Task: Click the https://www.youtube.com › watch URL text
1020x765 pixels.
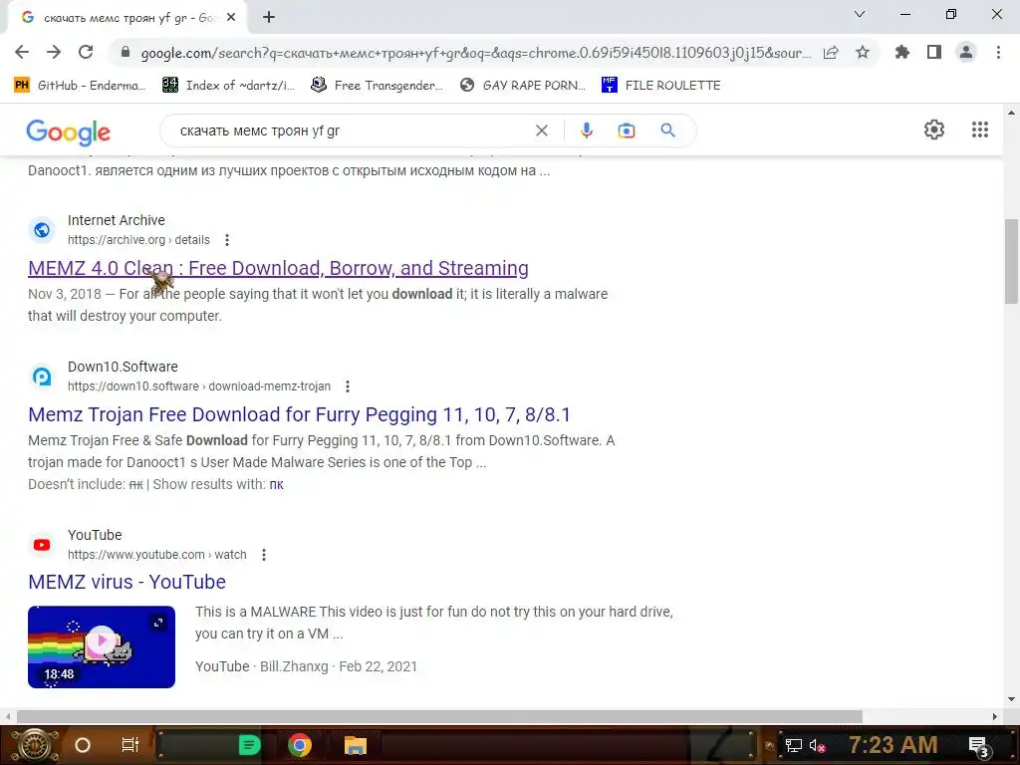Action: coord(156,555)
